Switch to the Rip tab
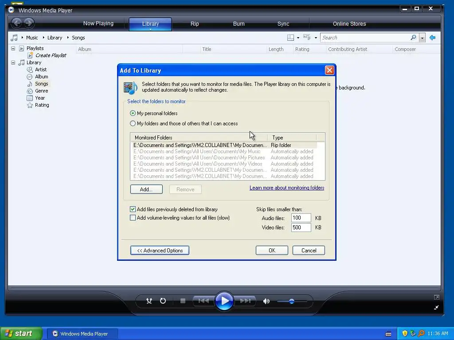This screenshot has width=454, height=340. coord(195,24)
